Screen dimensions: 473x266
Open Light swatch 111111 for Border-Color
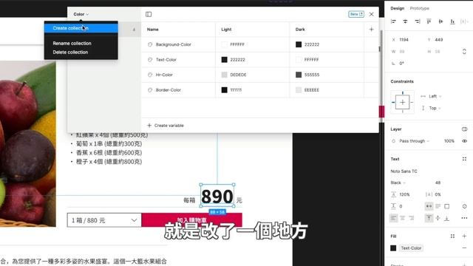224,90
